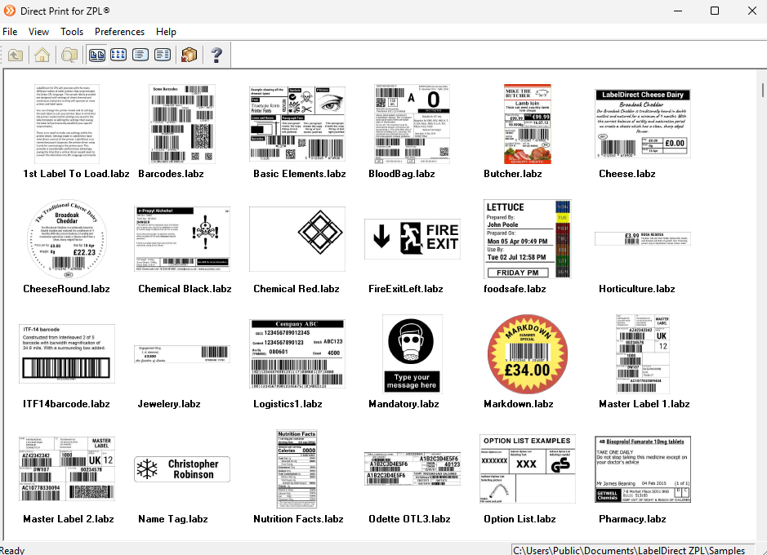The width and height of the screenshot is (767, 555).
Task: Click the vertical scrollbar thumb
Action: coord(762,91)
